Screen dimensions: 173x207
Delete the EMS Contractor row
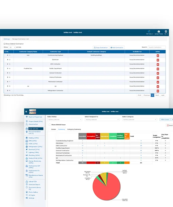(x=158, y=65)
